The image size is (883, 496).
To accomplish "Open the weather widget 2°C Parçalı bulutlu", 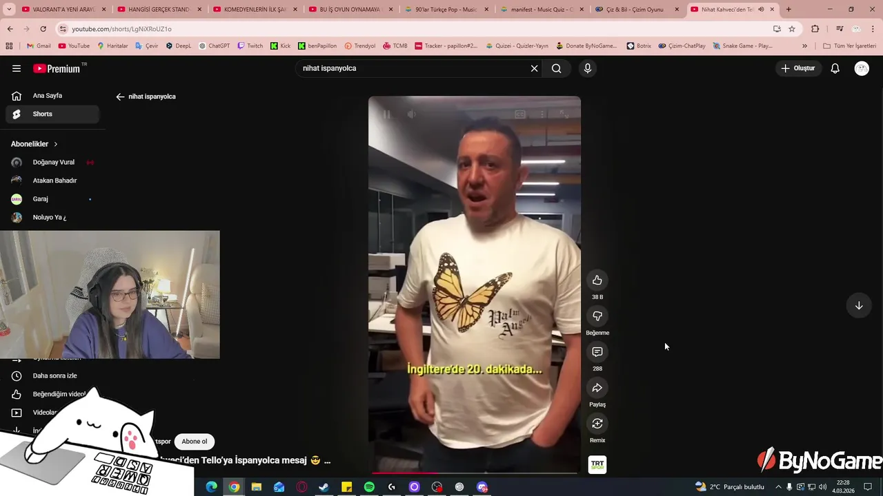I will pos(729,487).
